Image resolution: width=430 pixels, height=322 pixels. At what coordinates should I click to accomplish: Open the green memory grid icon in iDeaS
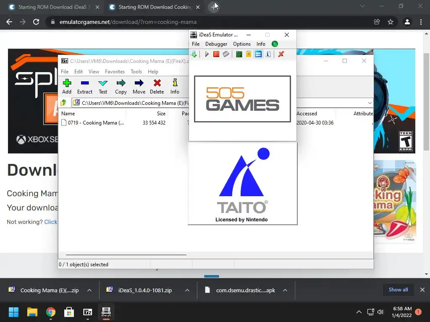239,54
